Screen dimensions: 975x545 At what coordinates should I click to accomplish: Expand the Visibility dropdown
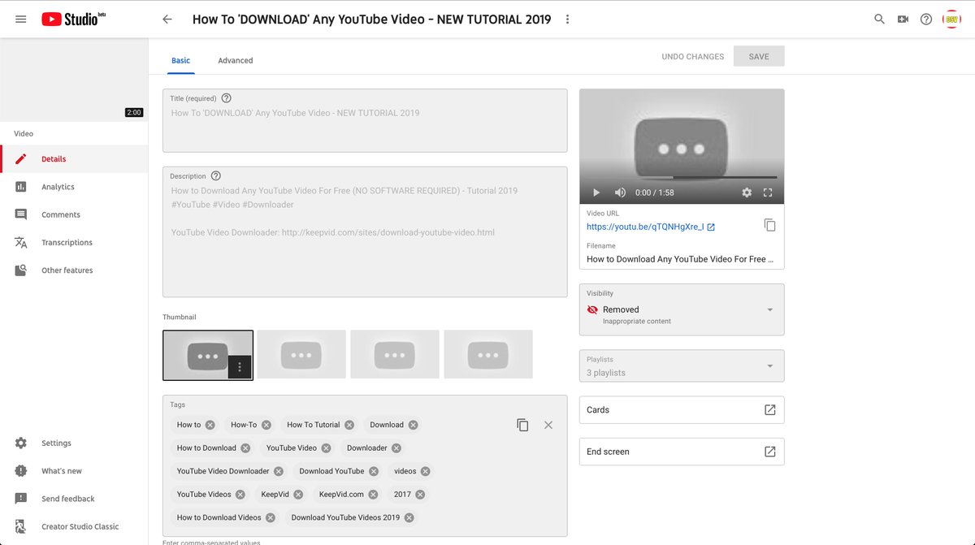682,309
